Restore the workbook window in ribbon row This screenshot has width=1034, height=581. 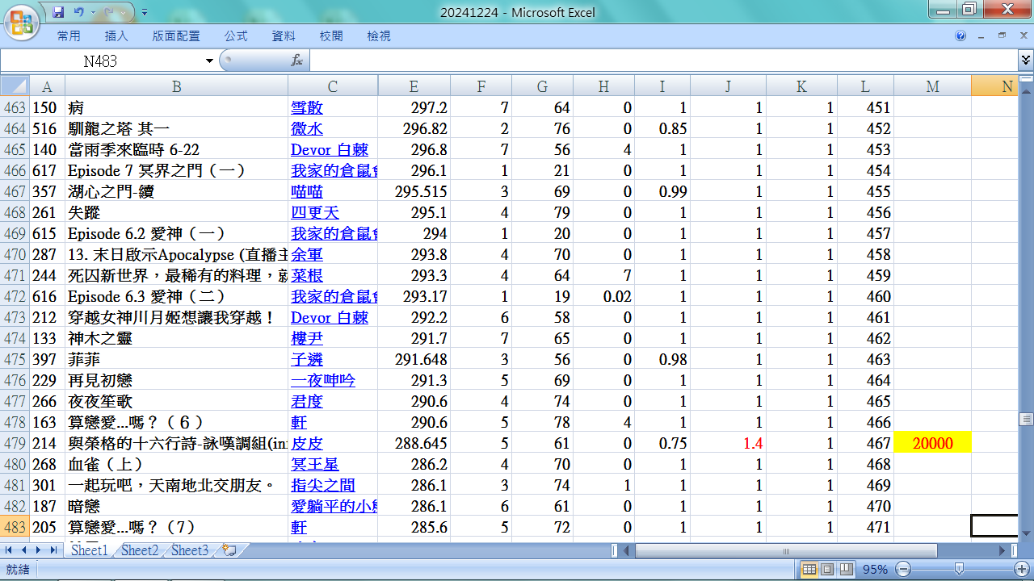click(1002, 36)
